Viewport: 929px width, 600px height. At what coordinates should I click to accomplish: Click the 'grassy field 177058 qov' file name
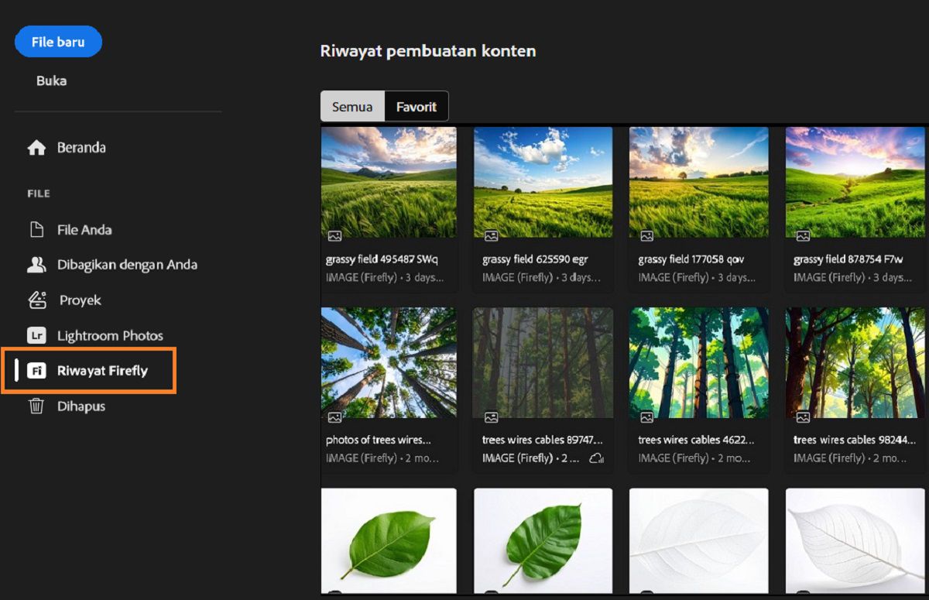pos(691,259)
